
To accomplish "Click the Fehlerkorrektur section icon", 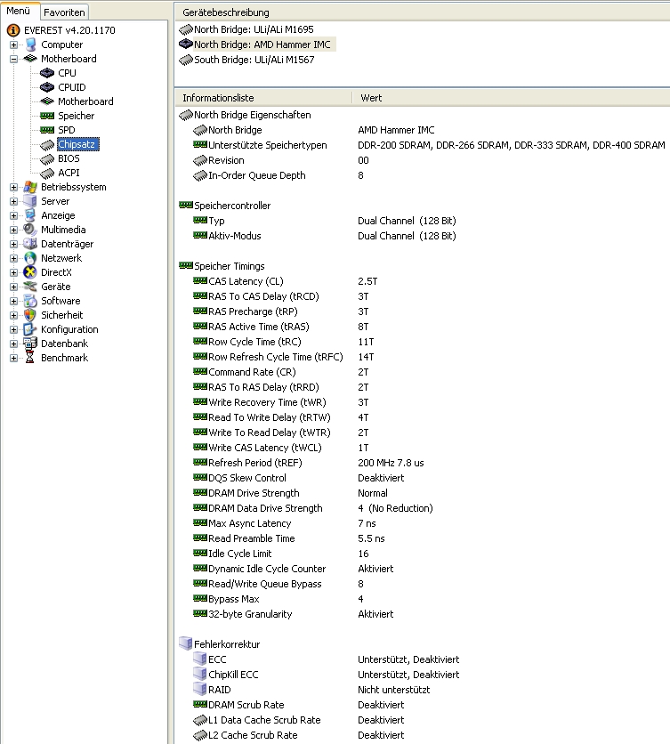I will click(186, 644).
